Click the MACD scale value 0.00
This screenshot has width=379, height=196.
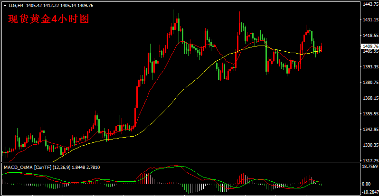[367, 184]
